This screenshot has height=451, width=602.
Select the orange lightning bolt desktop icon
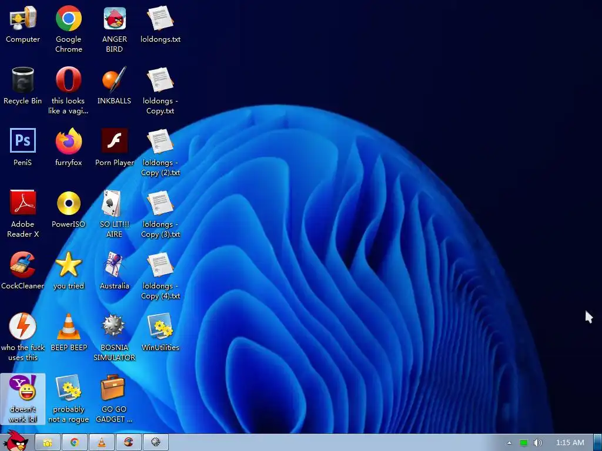tap(23, 336)
